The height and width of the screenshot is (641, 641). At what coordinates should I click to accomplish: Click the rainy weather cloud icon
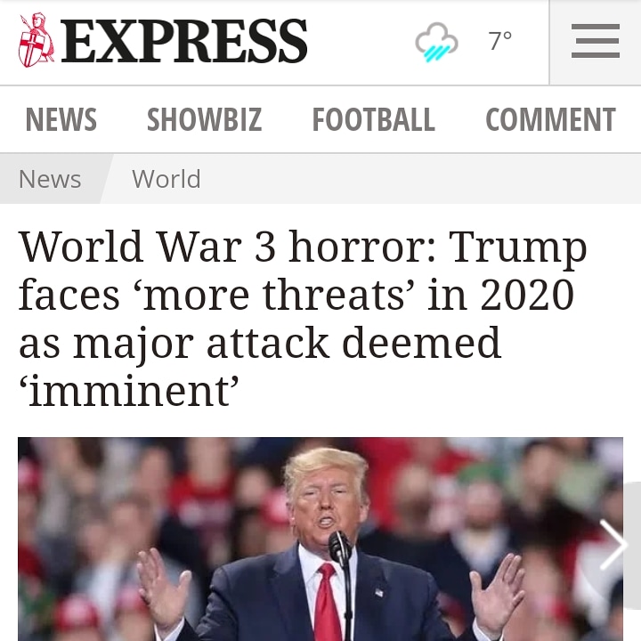point(436,43)
